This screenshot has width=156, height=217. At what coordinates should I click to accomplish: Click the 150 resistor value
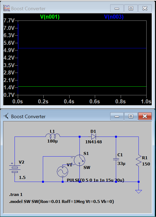point(146,164)
